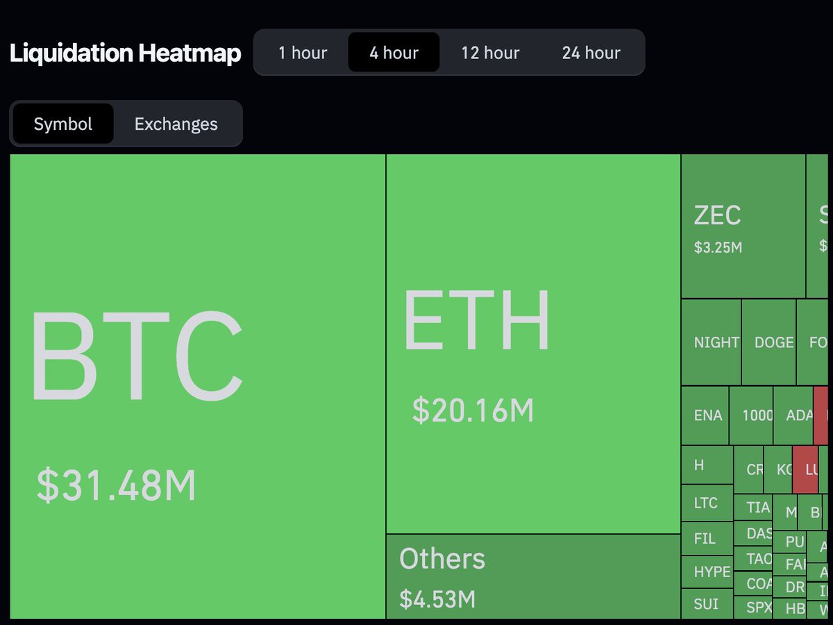Select the Symbol view toggle
The height and width of the screenshot is (625, 833).
pos(63,124)
